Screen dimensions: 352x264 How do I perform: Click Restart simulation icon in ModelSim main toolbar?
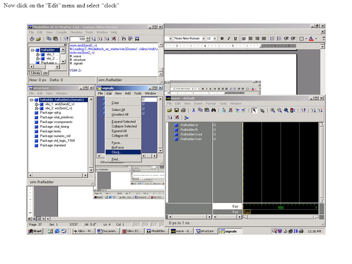[x=66, y=39]
